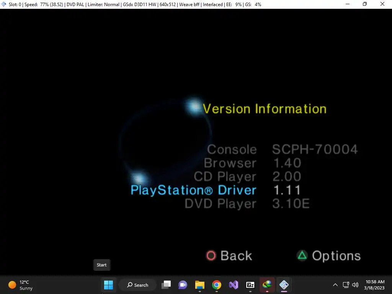Click the taskbar Search box
The height and width of the screenshot is (294, 392).
(x=138, y=285)
